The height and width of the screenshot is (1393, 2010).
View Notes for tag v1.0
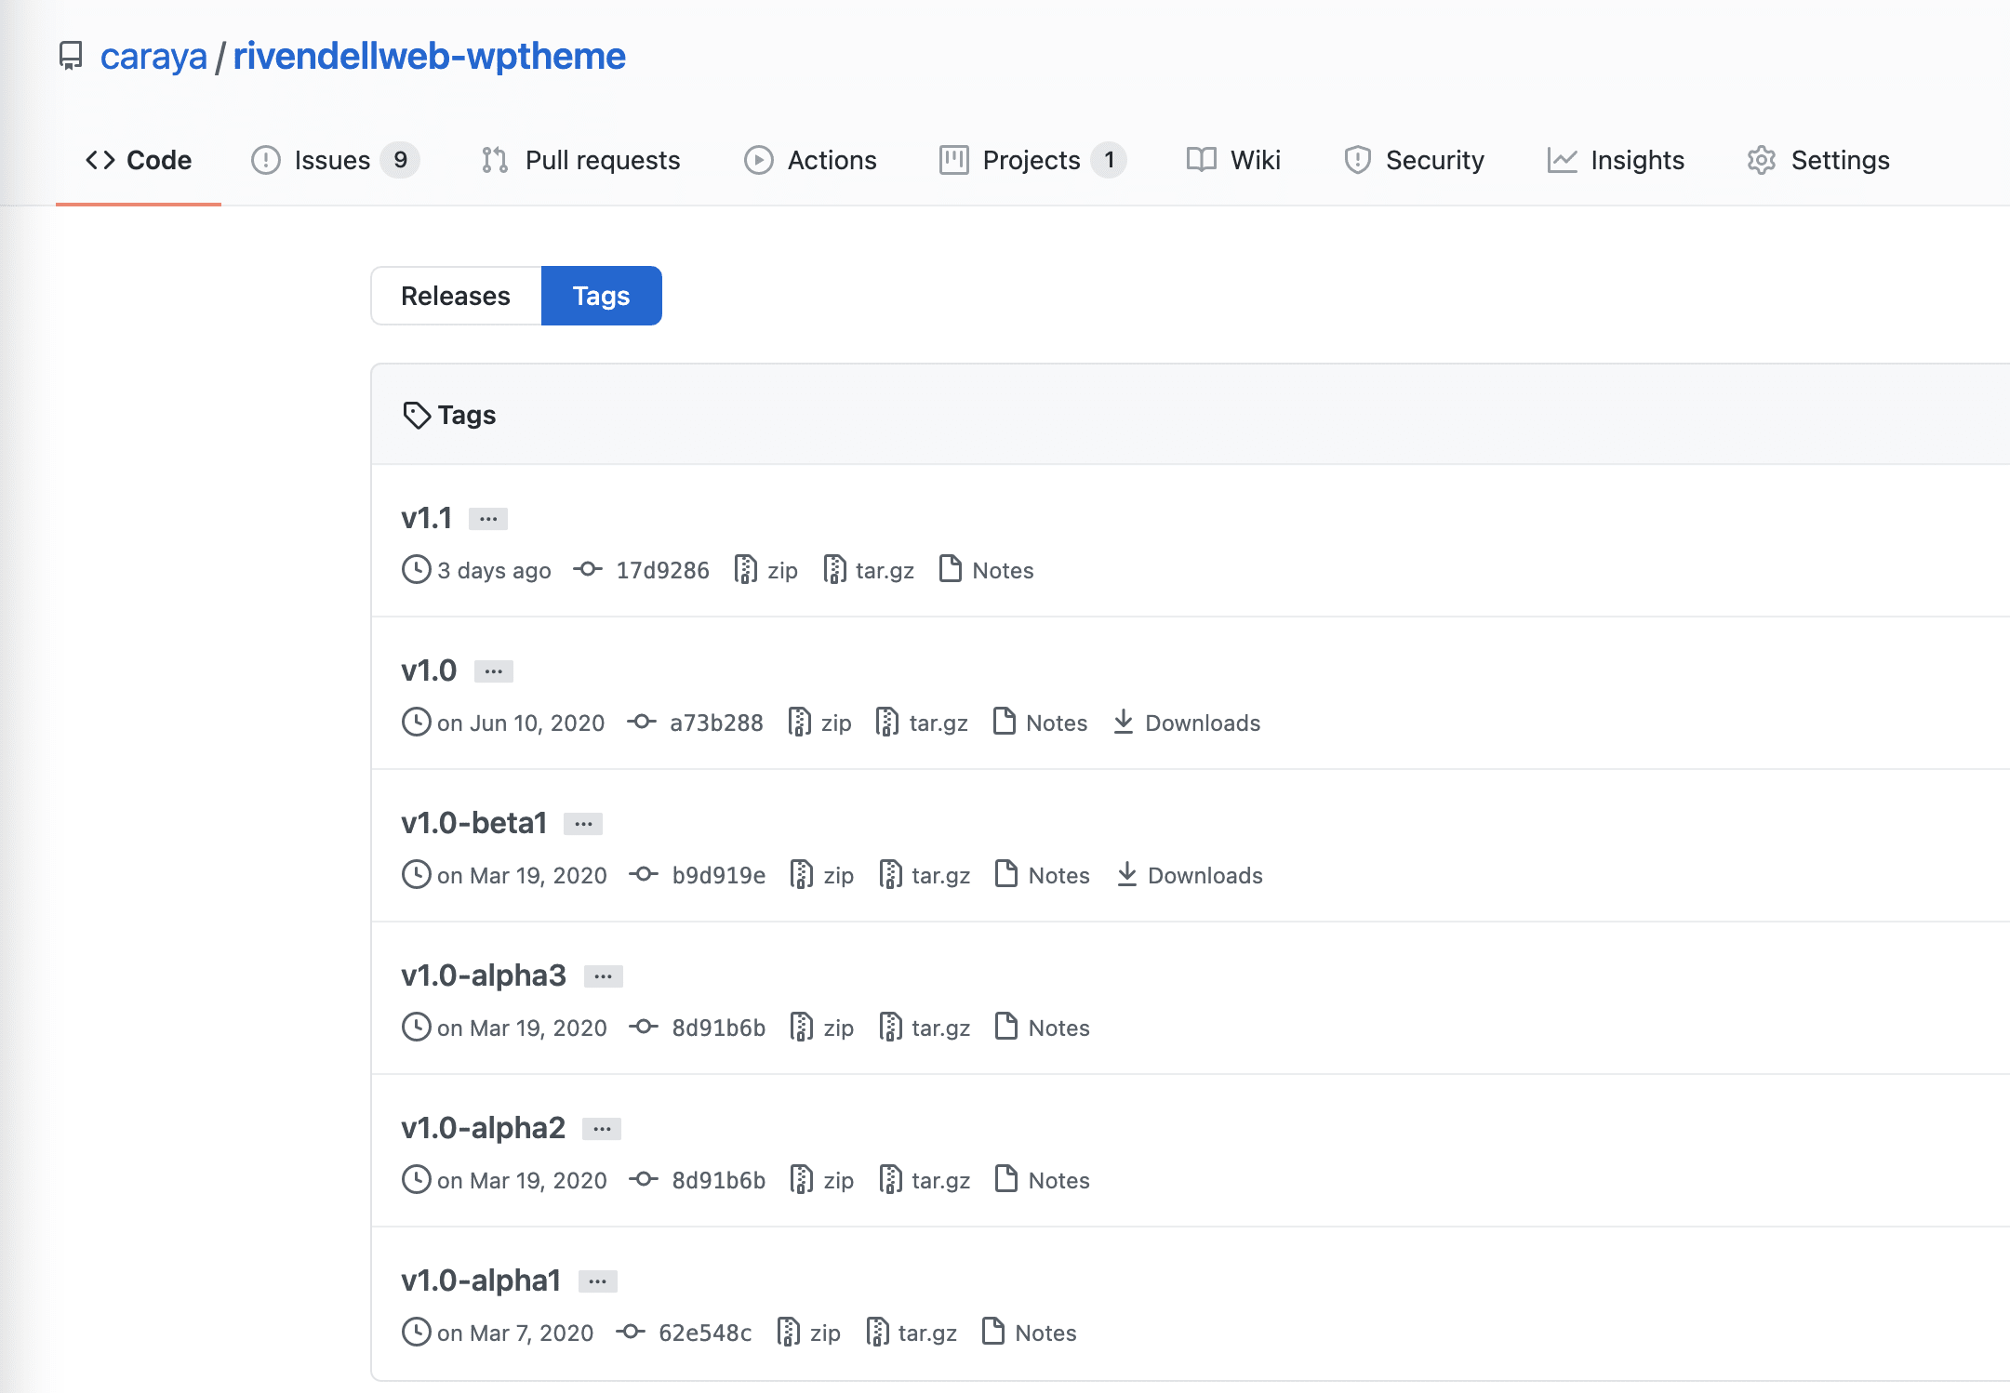pos(1041,723)
